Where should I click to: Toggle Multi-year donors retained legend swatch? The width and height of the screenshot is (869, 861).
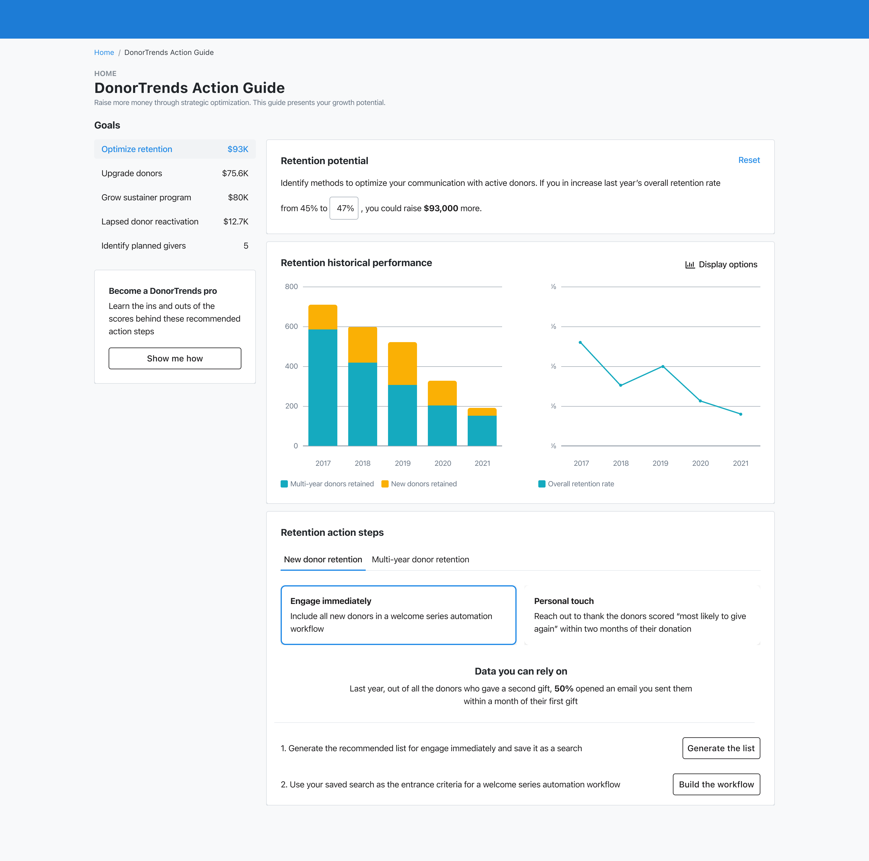[x=284, y=484]
